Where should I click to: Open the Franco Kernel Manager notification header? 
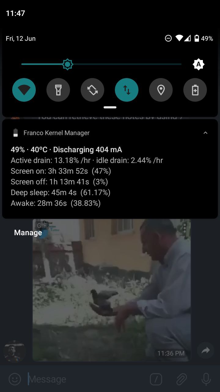pos(57,133)
